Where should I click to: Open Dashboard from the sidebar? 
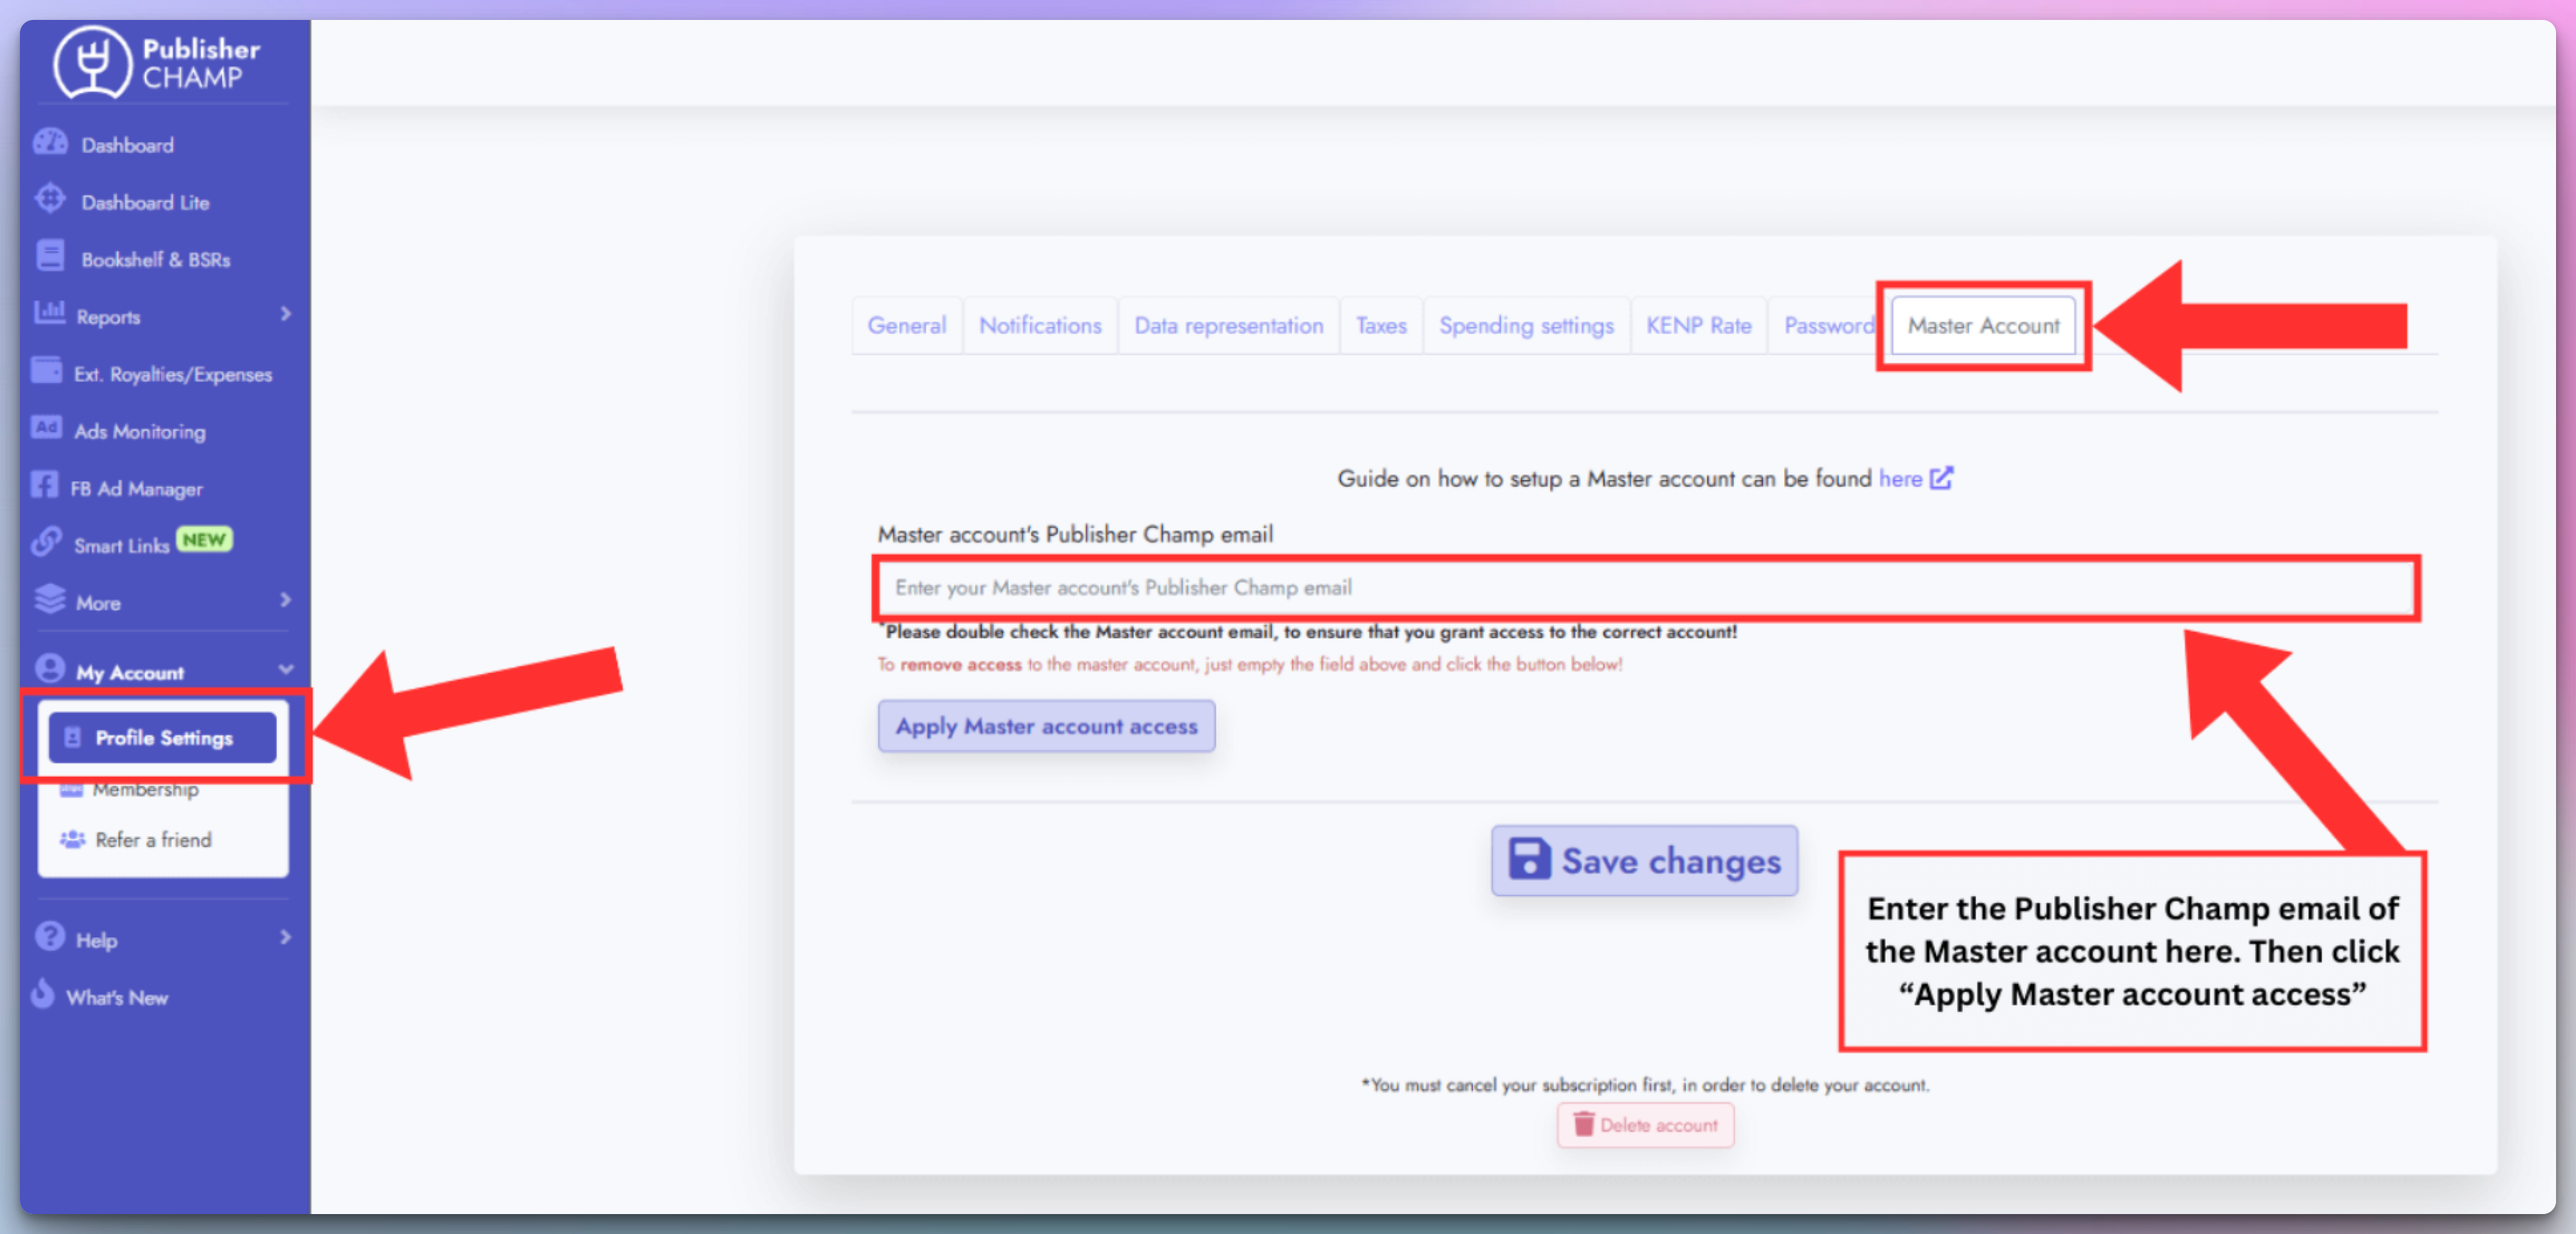pyautogui.click(x=127, y=145)
